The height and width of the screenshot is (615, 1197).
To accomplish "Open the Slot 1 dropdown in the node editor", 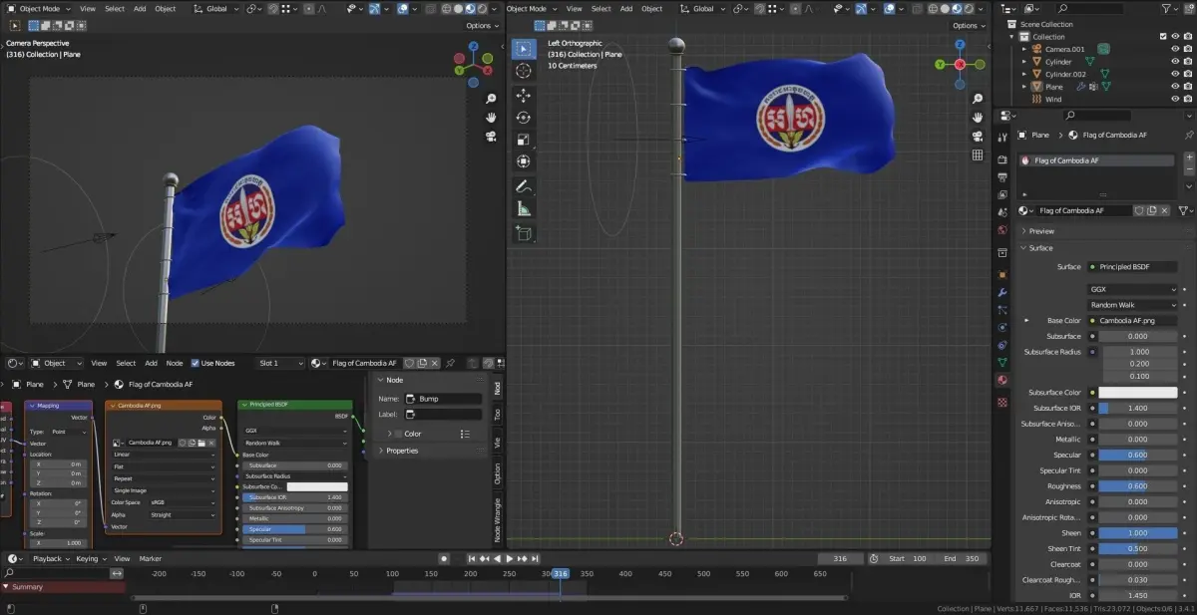I will click(278, 363).
